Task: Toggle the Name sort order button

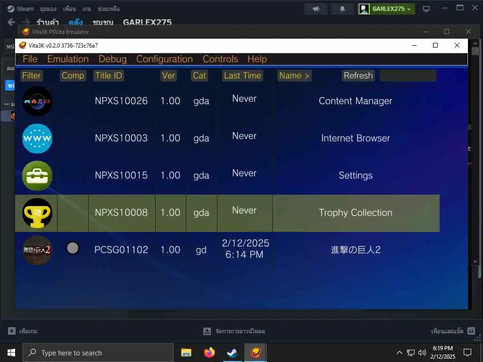Action: [294, 76]
